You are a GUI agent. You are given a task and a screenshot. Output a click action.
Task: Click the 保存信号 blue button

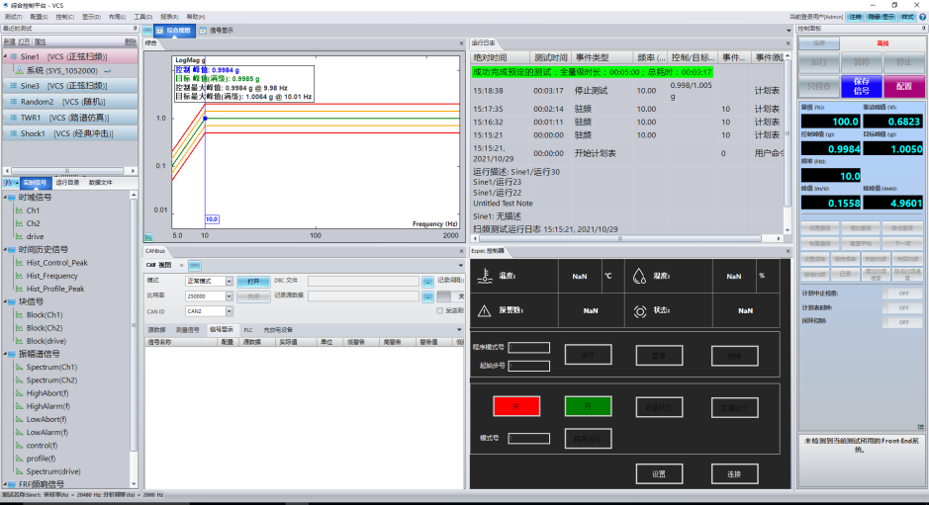pyautogui.click(x=861, y=86)
